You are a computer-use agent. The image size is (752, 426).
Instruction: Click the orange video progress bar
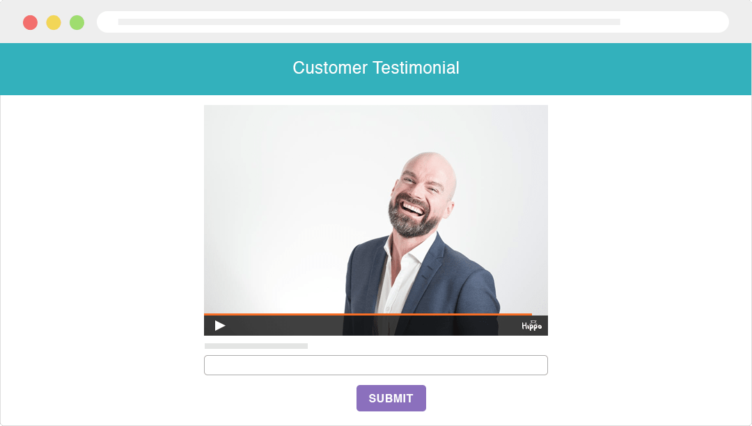point(368,315)
